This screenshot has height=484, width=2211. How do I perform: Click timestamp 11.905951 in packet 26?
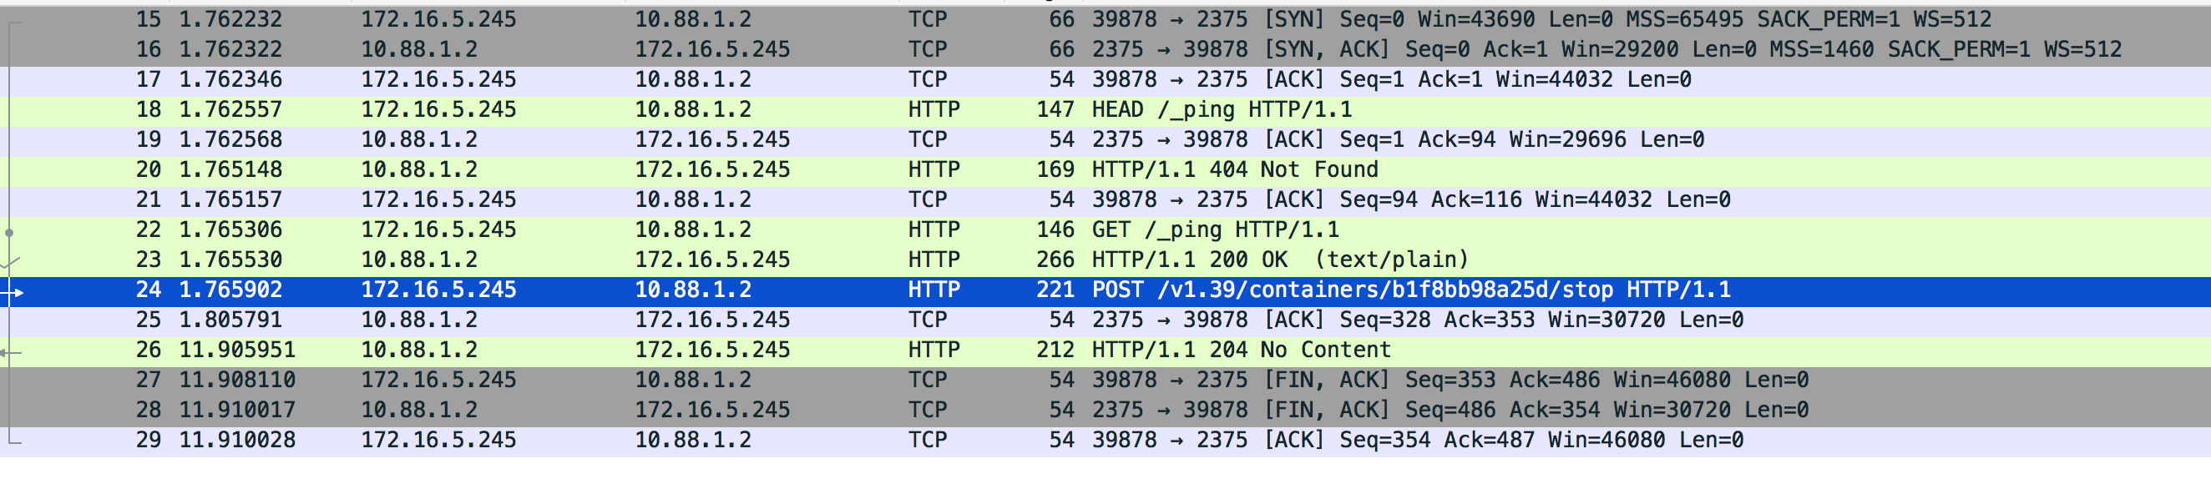click(x=237, y=350)
